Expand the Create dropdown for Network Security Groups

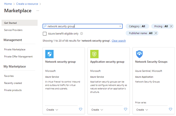pyautogui.click(x=142, y=110)
